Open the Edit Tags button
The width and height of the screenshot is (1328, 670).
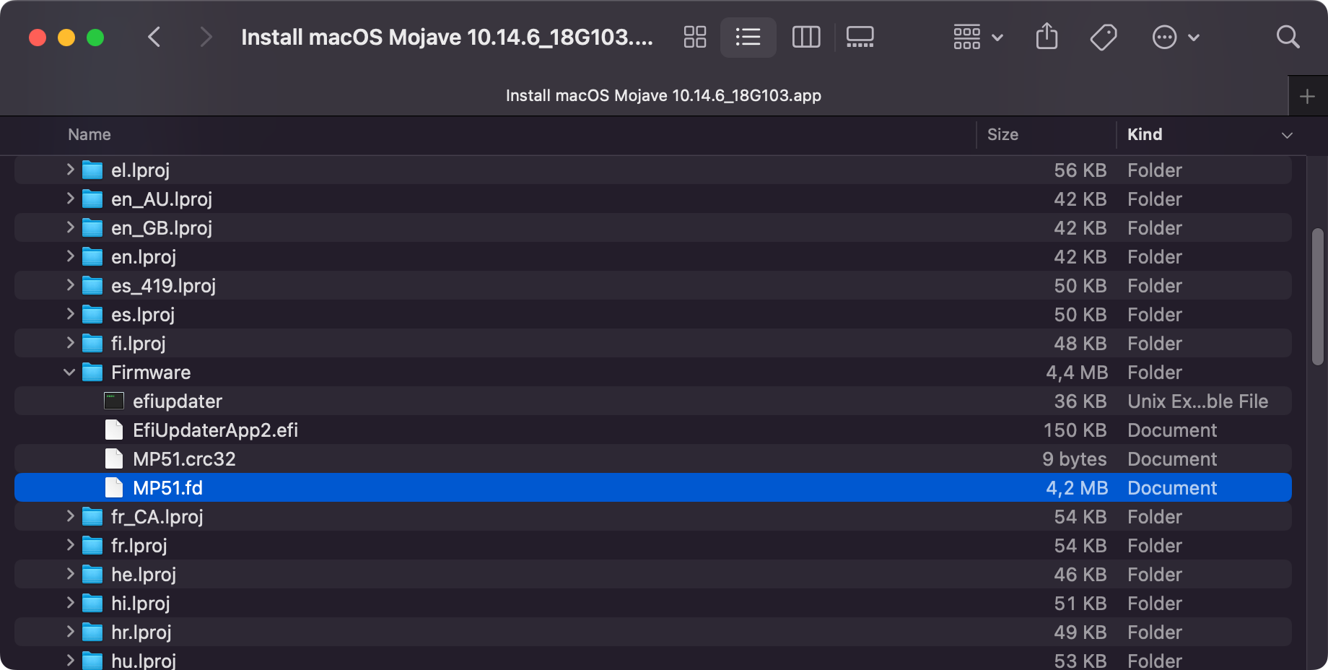click(x=1104, y=37)
